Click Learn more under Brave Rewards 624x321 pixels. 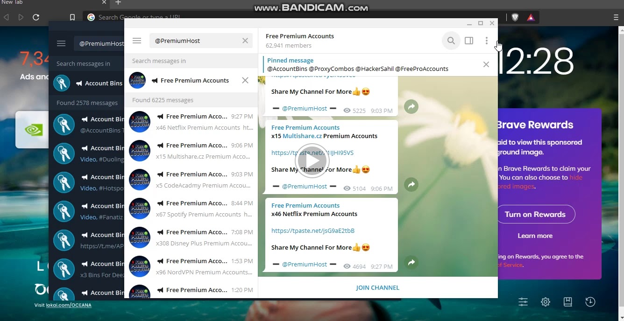(535, 236)
